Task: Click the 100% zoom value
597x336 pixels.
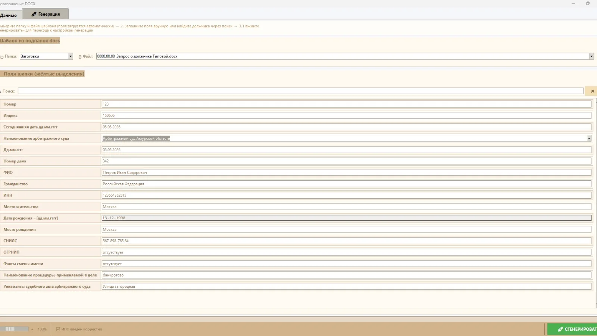Action: 42,329
